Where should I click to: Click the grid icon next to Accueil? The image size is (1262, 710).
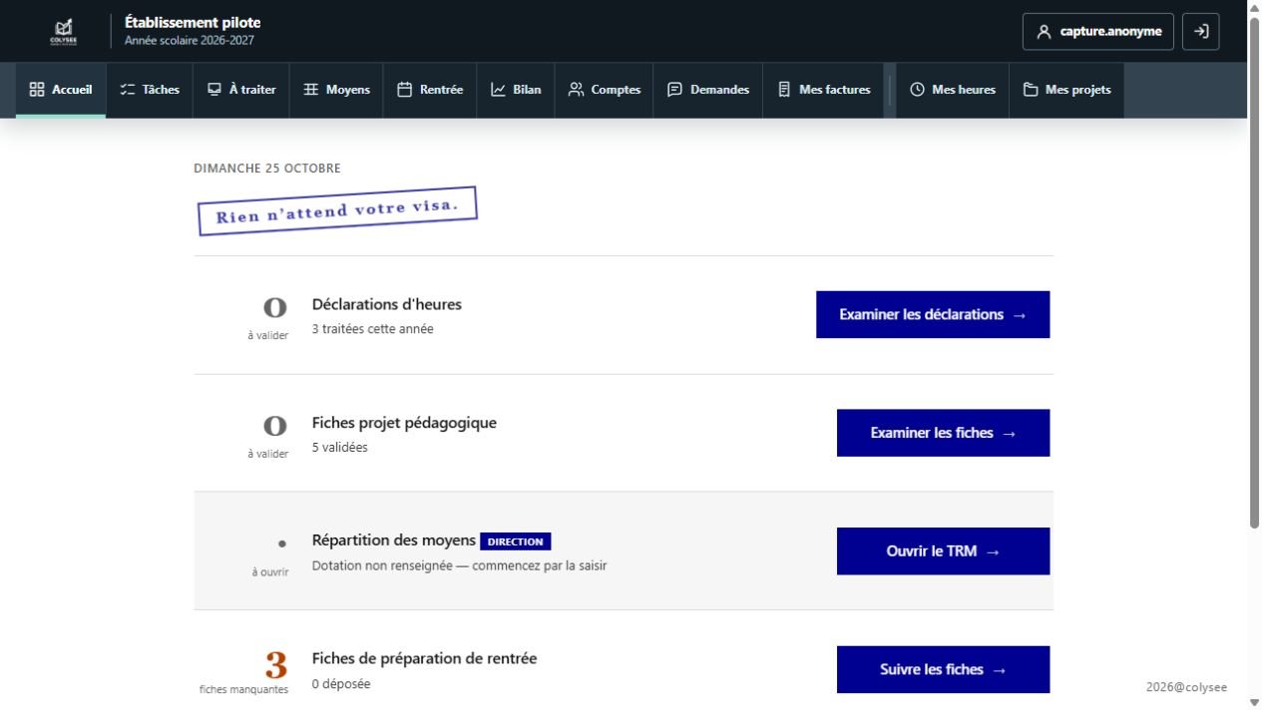click(37, 90)
